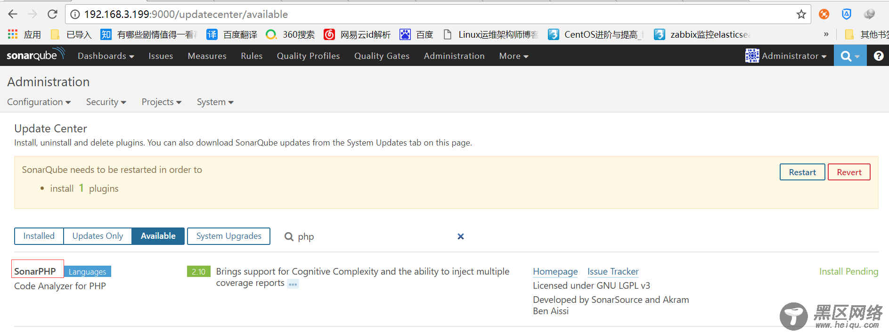Reload the page with the refresh icon
Image resolution: width=889 pixels, height=333 pixels.
52,14
